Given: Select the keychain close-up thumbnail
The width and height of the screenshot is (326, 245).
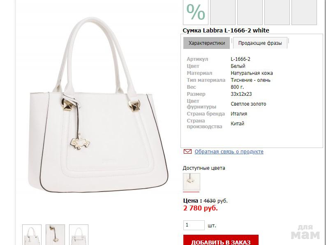Looking at the screenshot, I should click(x=55, y=235).
